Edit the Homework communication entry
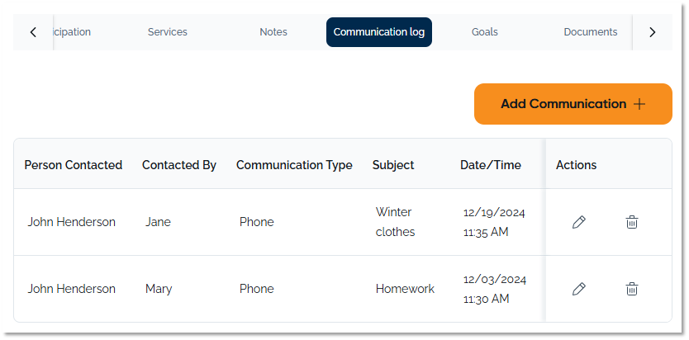The height and width of the screenshot is (340, 689). pyautogui.click(x=579, y=289)
